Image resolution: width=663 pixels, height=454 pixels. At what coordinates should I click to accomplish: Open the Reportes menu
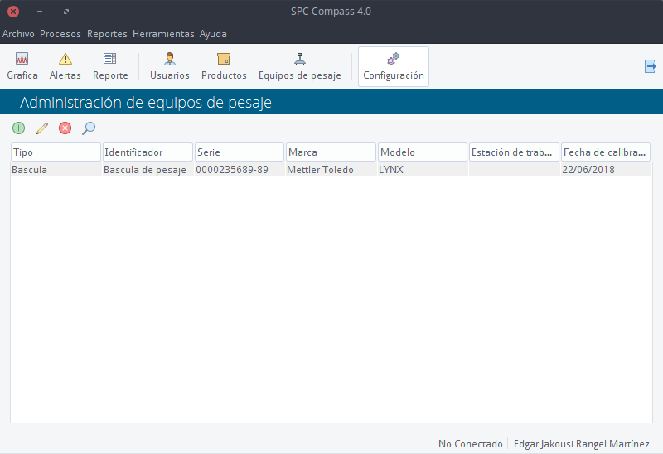pyautogui.click(x=107, y=34)
